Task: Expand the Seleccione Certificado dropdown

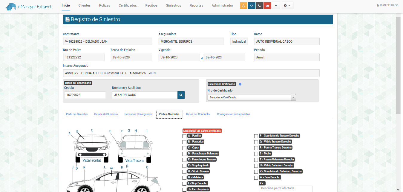Action: 252,97
